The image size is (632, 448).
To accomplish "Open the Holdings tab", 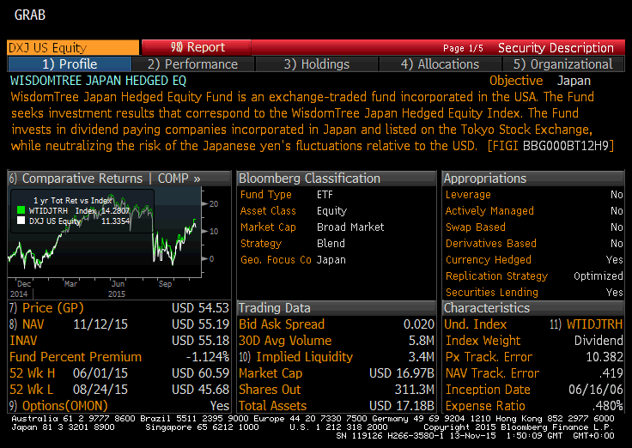I will tap(316, 64).
